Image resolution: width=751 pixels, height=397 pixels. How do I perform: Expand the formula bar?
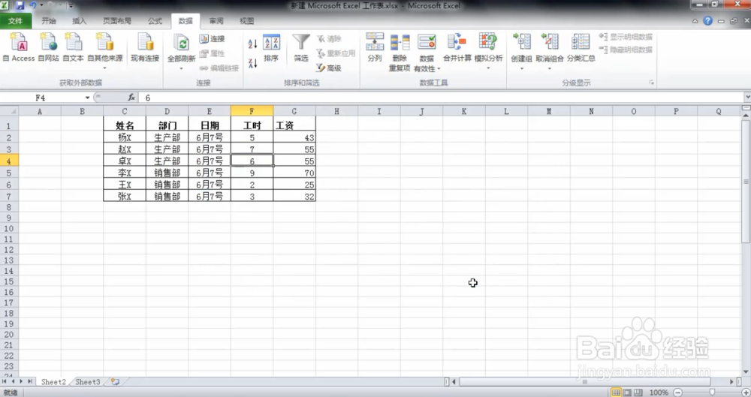[747, 98]
